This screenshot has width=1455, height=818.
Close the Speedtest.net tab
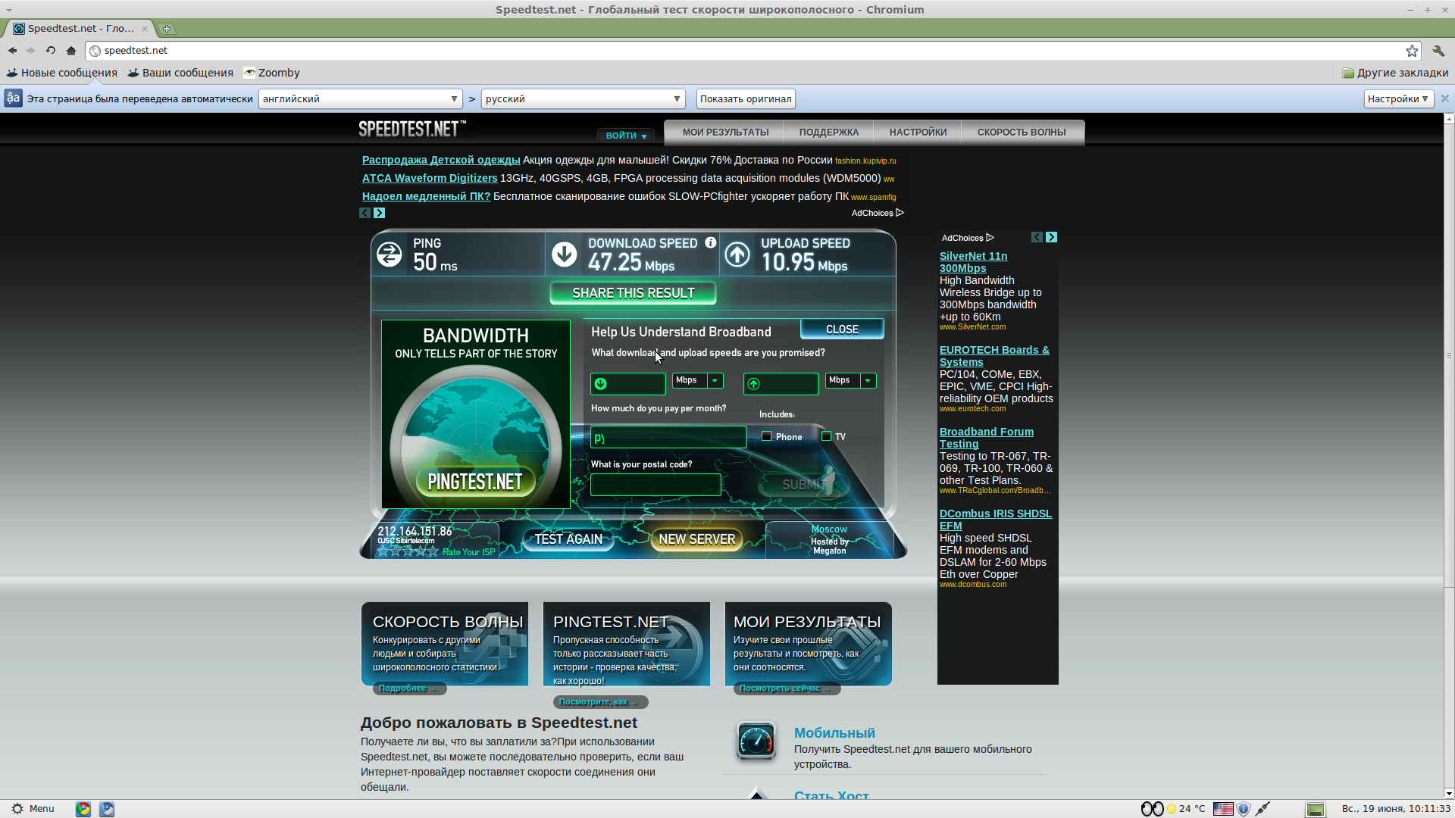[x=145, y=29]
